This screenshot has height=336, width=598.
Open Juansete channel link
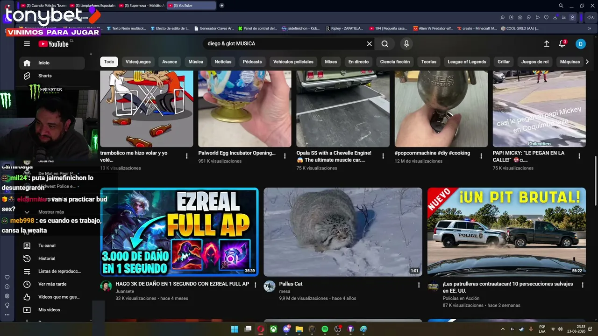(125, 291)
